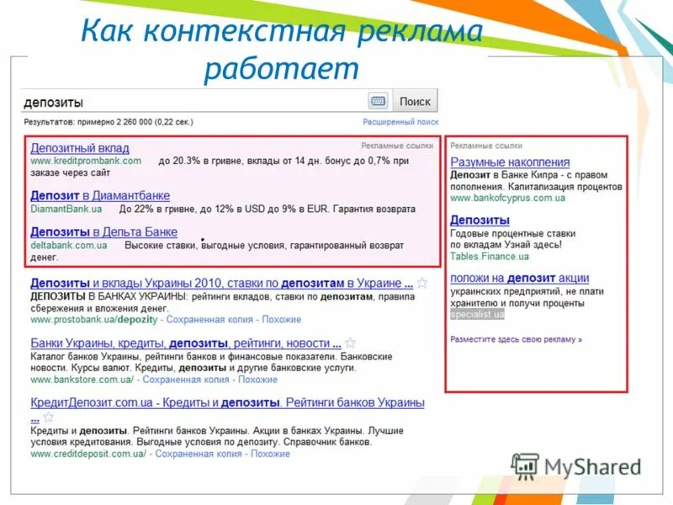Open Похожие for creditdeposit.com.ua result

[x=270, y=454]
